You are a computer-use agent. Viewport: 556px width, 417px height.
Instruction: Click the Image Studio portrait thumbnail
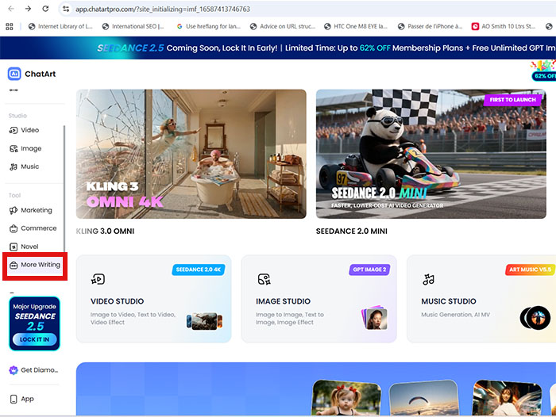click(x=374, y=318)
